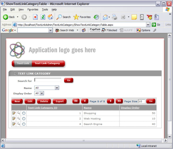Go to the previous page button
Image resolution: width=173 pixels, height=149 pixels.
[x=85, y=101]
